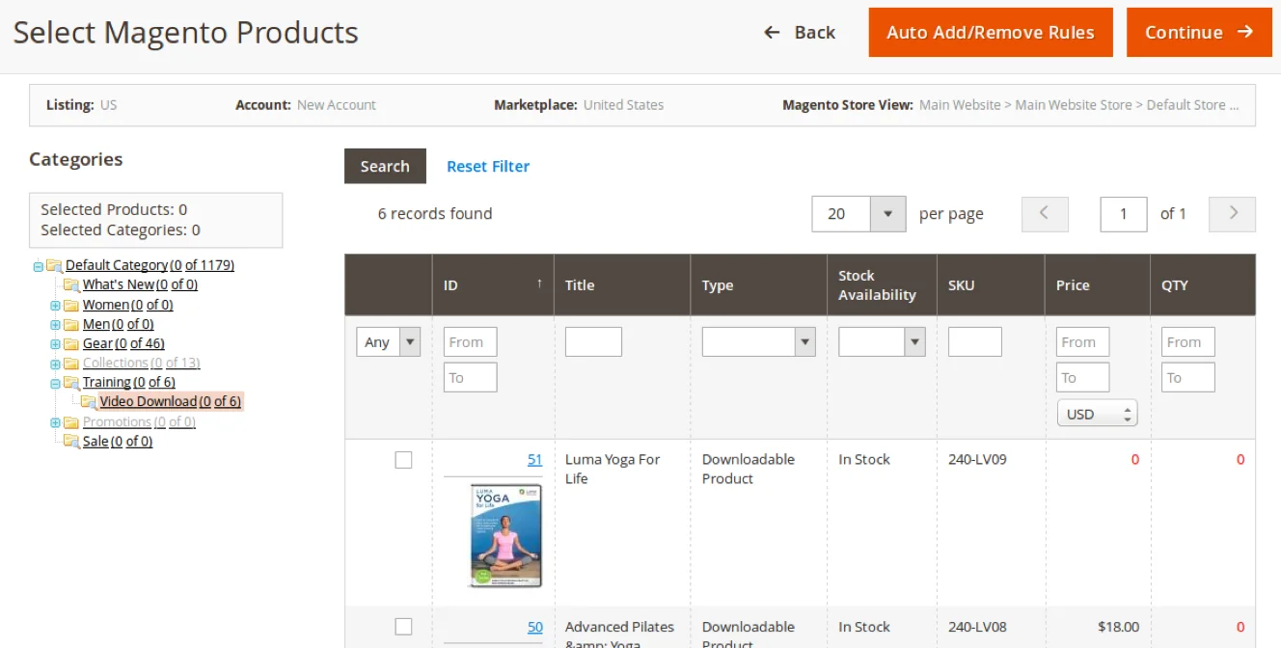Screen dimensions: 1281x648
Task: Click the Video Download folder icon
Action: [x=89, y=402]
